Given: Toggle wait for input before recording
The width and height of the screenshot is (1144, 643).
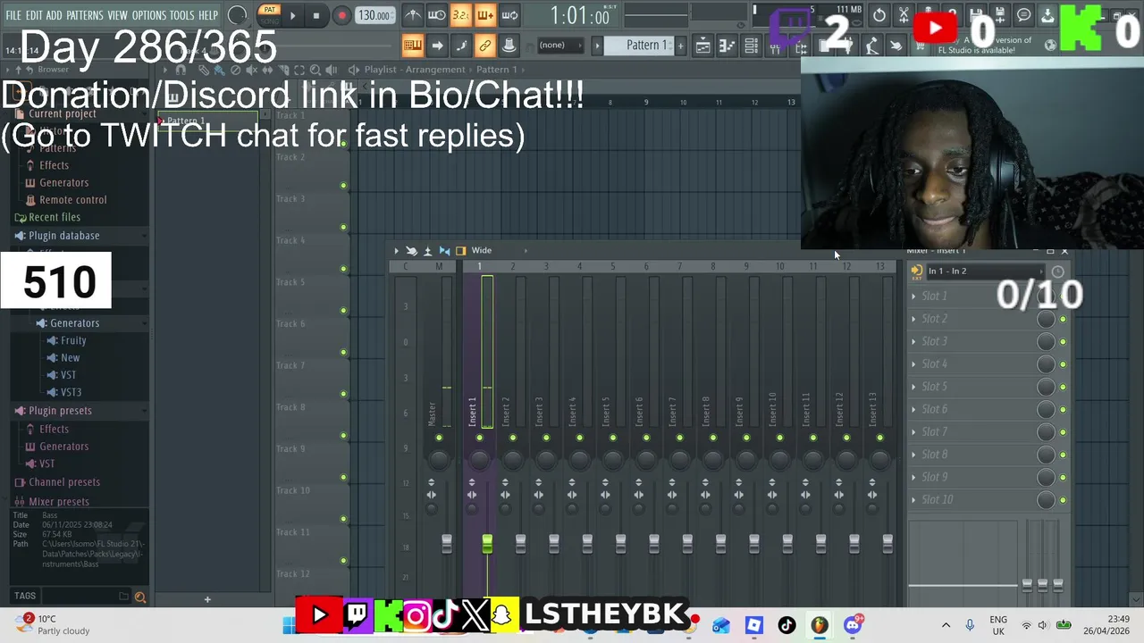Looking at the screenshot, I should (436, 15).
